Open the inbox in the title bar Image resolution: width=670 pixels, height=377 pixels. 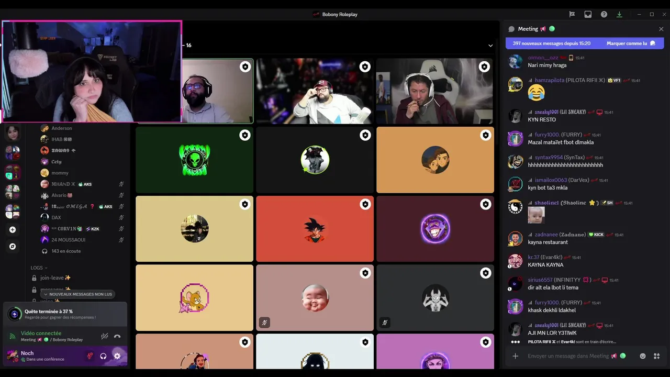588,14
